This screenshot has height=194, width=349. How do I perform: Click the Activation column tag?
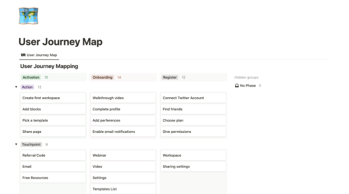point(31,77)
